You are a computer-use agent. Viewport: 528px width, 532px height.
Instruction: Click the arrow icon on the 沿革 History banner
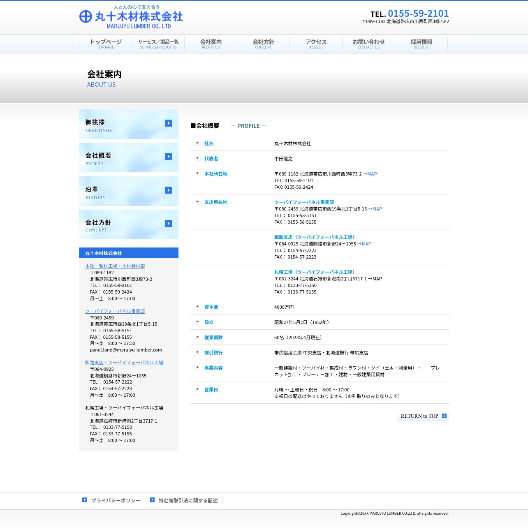(x=168, y=190)
